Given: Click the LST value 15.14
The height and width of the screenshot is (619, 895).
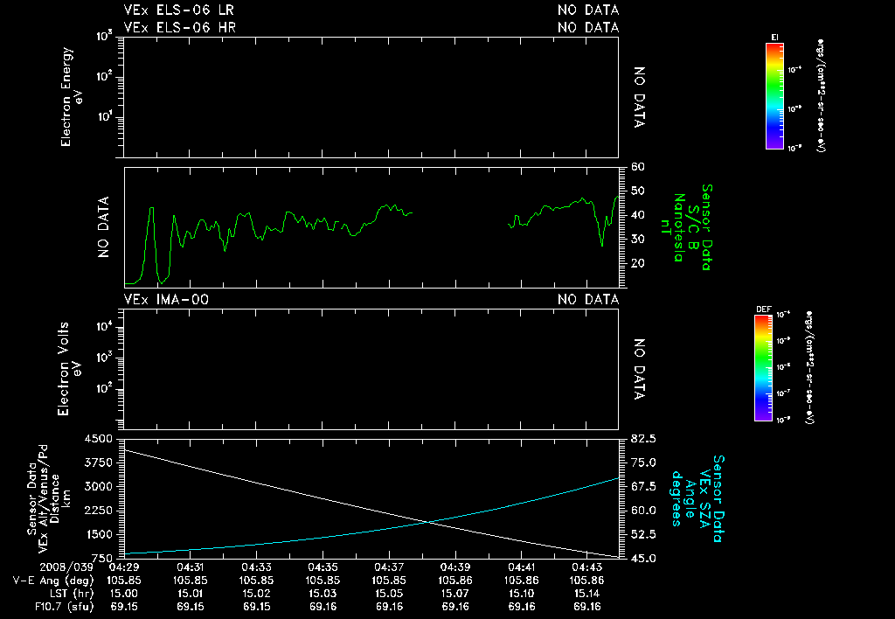Looking at the screenshot, I should (587, 594).
